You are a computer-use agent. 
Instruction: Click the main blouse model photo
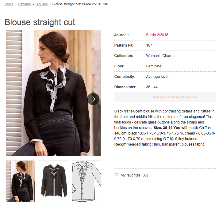pyautogui.click(x=53, y=93)
